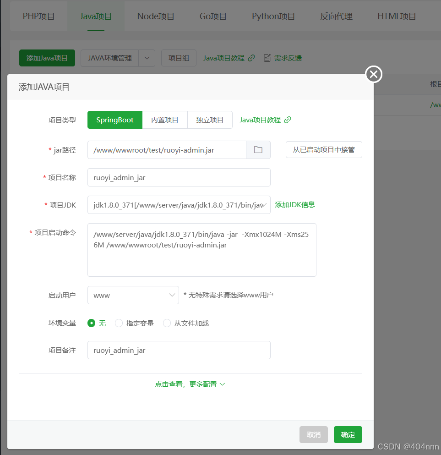The width and height of the screenshot is (441, 455).
Task: Click the 需求反馈 edit icon
Action: [x=267, y=58]
